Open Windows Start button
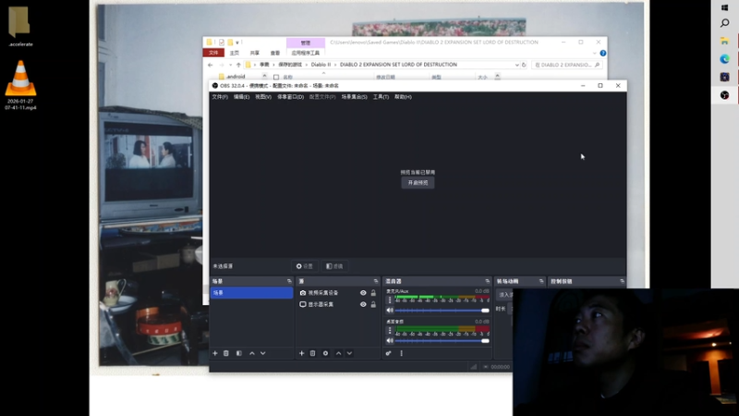This screenshot has width=739, height=416. [x=725, y=7]
